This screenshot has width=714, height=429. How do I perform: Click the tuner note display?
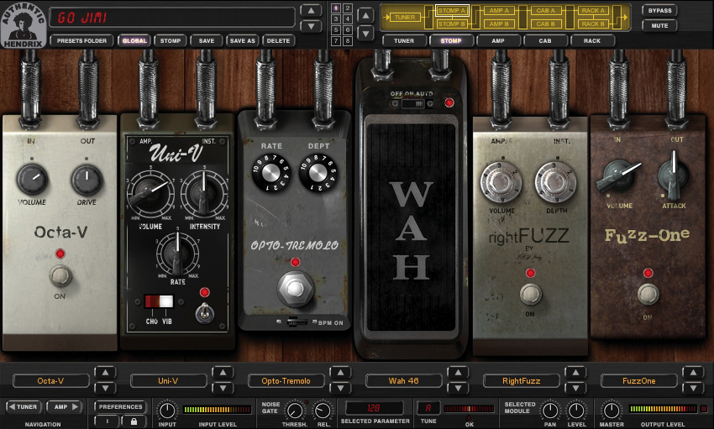pos(428,408)
